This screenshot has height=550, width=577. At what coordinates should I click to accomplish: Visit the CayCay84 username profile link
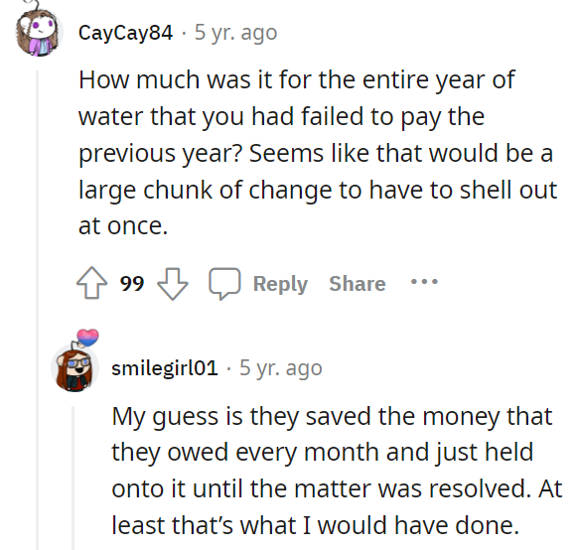[125, 33]
